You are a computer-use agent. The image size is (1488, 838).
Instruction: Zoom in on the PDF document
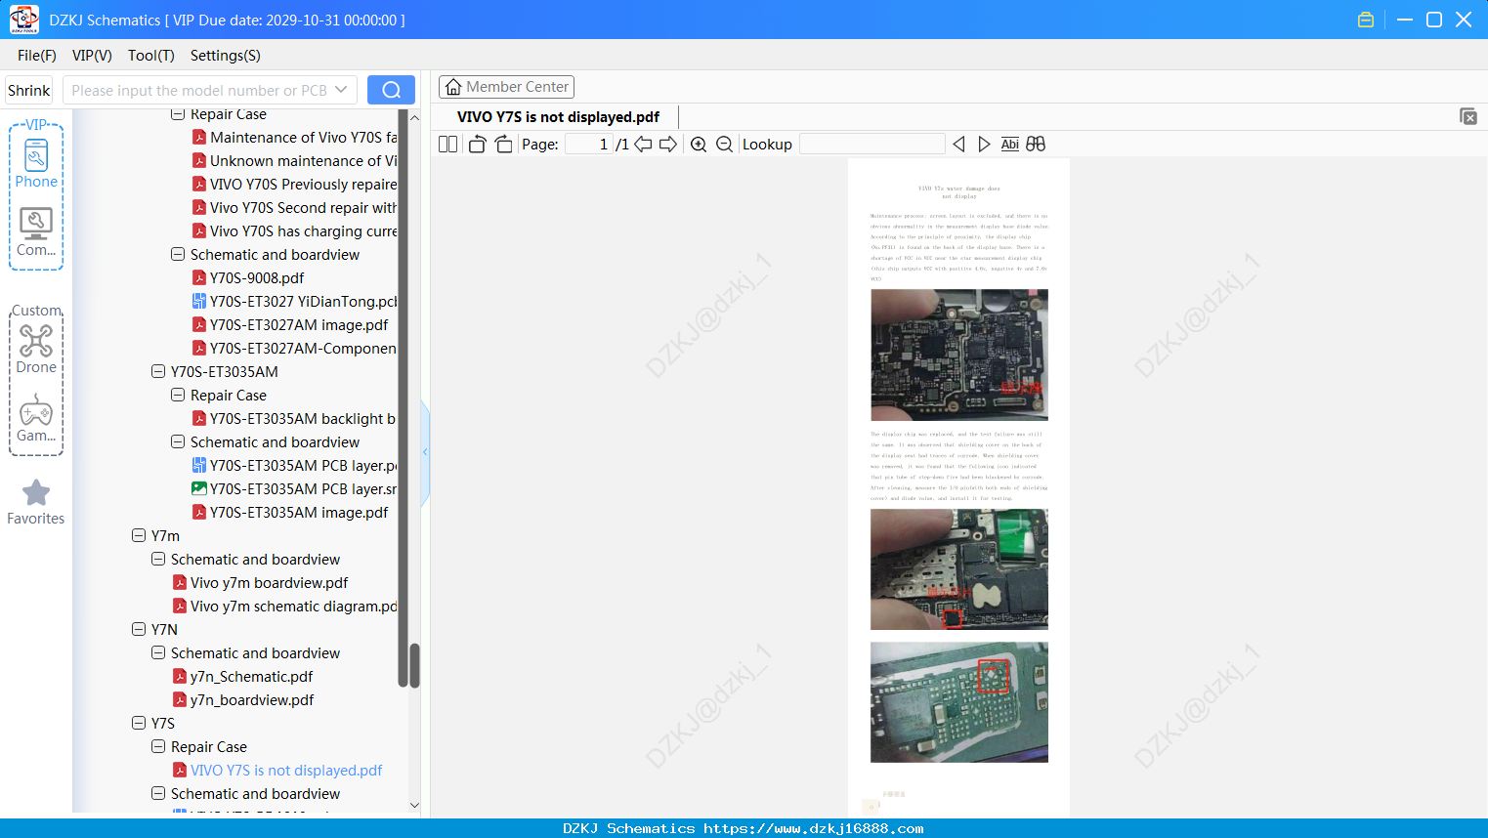(x=699, y=145)
